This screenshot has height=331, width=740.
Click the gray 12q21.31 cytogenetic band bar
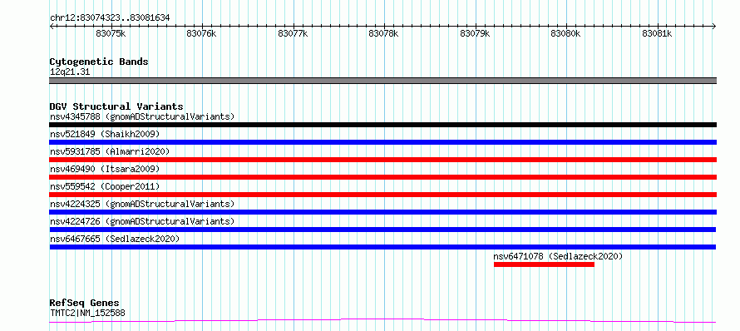[x=382, y=81]
